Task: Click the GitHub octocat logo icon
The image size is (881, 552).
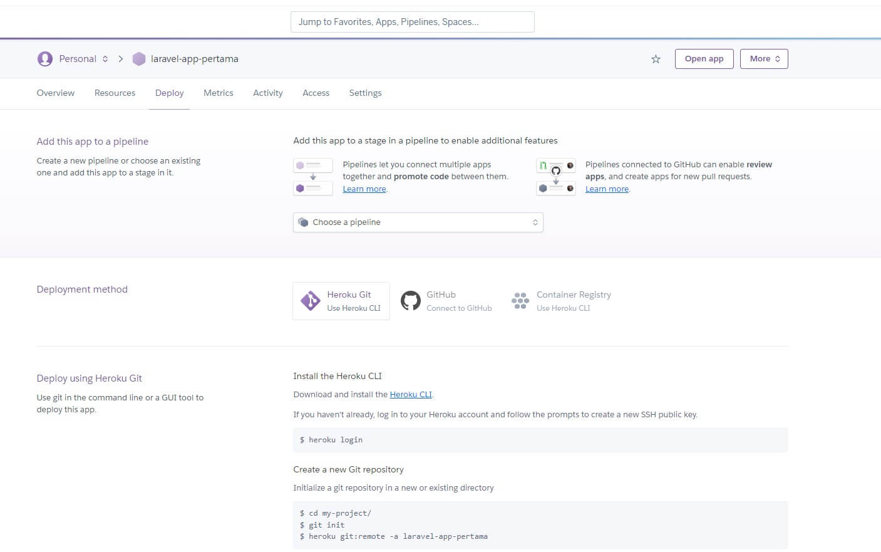Action: pyautogui.click(x=411, y=301)
